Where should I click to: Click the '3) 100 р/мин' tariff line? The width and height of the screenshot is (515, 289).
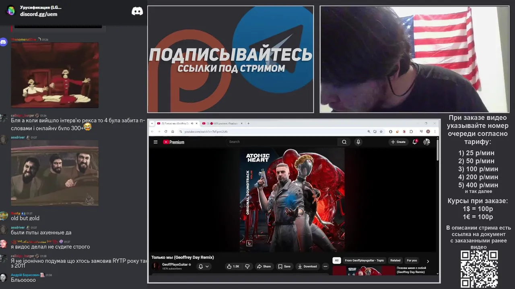[x=478, y=169]
